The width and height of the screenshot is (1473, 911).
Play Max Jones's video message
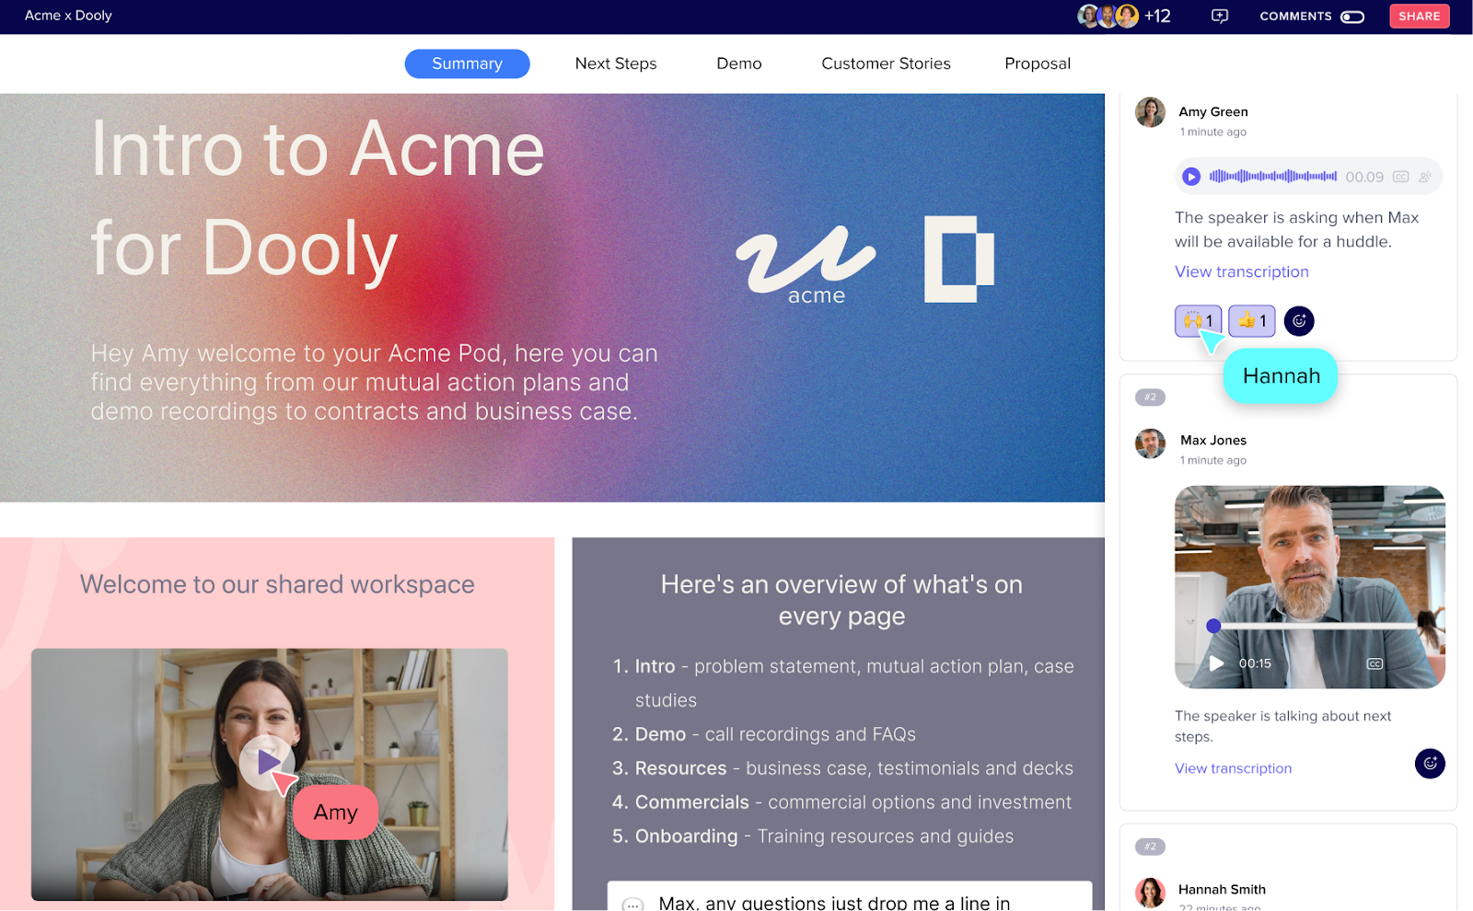[1216, 663]
